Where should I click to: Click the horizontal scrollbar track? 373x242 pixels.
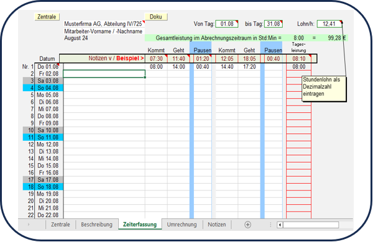pos(311,225)
